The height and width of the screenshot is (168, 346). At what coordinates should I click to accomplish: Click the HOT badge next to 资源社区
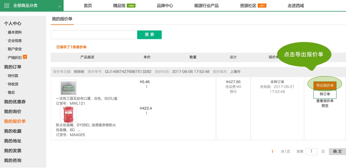click(x=262, y=6)
